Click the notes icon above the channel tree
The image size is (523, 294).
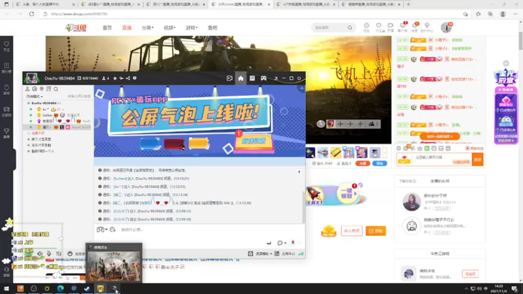[x=48, y=89]
